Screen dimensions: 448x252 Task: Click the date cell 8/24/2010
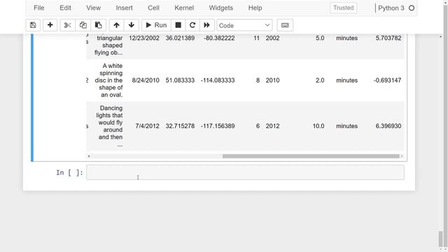[x=146, y=80]
